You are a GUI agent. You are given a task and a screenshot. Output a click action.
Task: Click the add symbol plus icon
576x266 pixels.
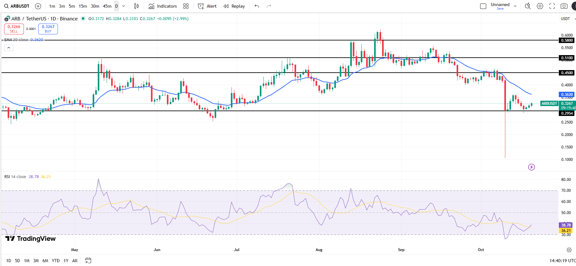[x=38, y=6]
